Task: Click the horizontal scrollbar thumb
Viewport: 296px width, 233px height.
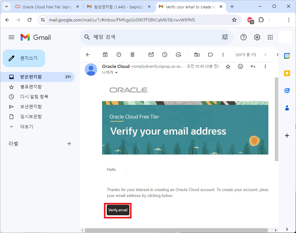Action: tap(176, 230)
